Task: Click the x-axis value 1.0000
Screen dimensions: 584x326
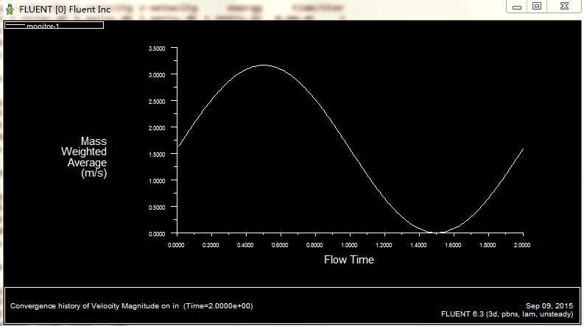Action: (349, 245)
